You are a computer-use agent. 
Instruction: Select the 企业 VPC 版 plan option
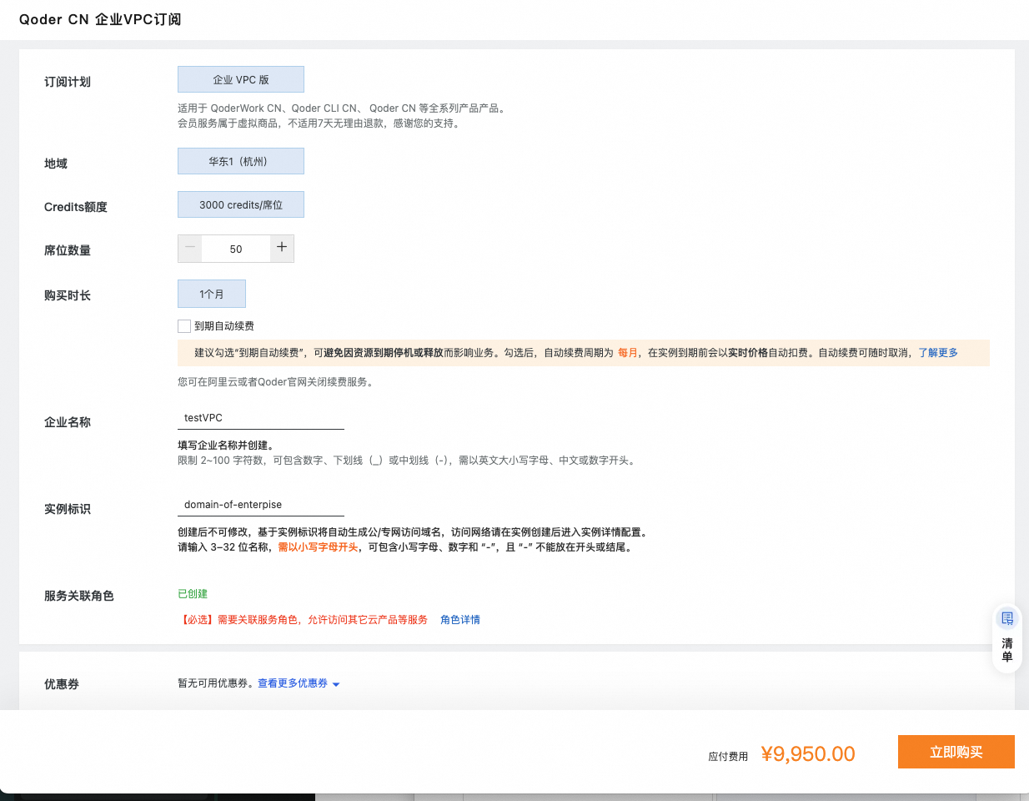[x=241, y=79]
